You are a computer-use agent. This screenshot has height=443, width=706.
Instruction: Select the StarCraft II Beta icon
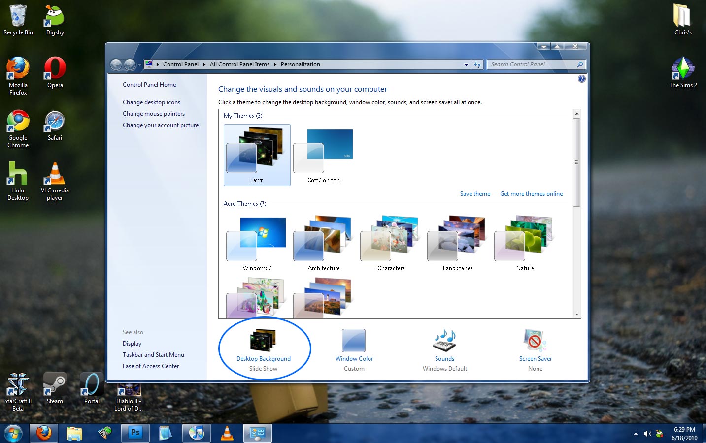tap(18, 392)
